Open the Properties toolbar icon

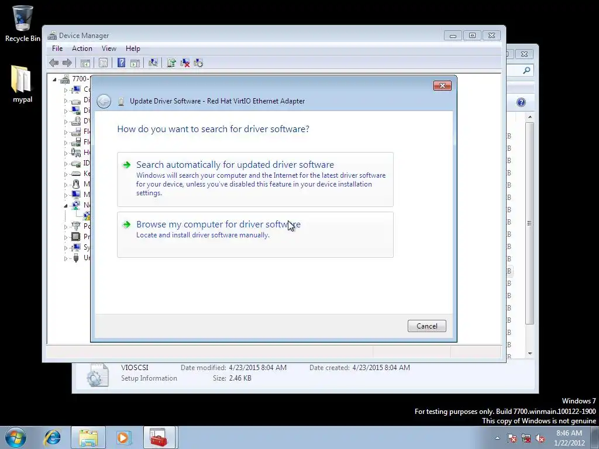103,63
